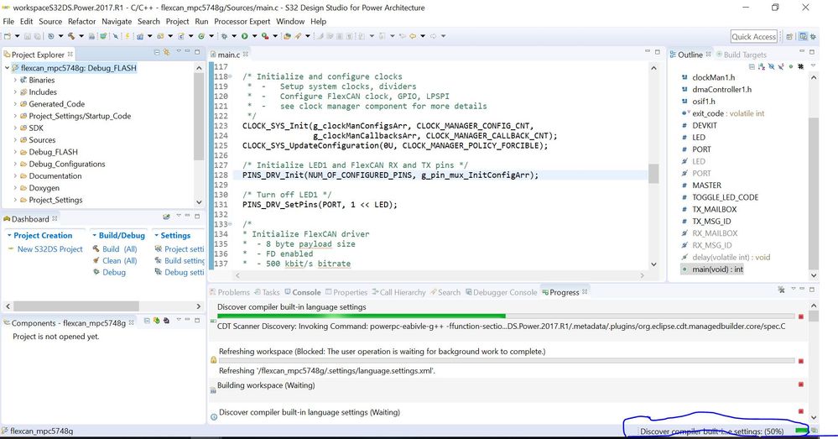This screenshot has width=838, height=439.
Task: Click the Build settings link in Dashboard
Action: 185,260
